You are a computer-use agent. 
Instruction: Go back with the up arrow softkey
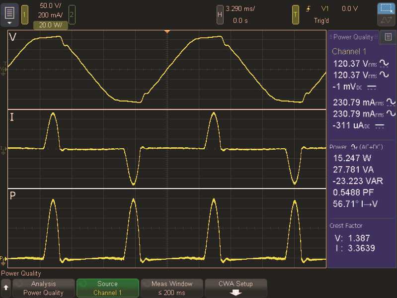point(6,288)
